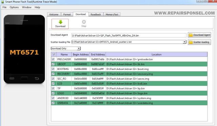This screenshot has height=126, width=217.
Task: Click the phone menu key icon
Action: pos(12,79)
